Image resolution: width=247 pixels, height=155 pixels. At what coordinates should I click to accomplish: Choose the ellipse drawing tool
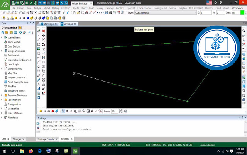[39, 66]
